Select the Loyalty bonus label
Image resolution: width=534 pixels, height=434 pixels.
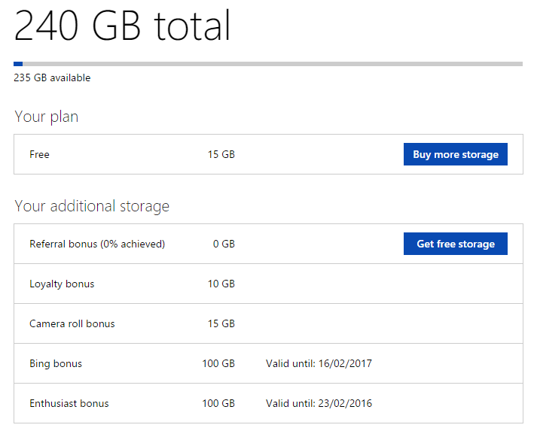coord(62,284)
